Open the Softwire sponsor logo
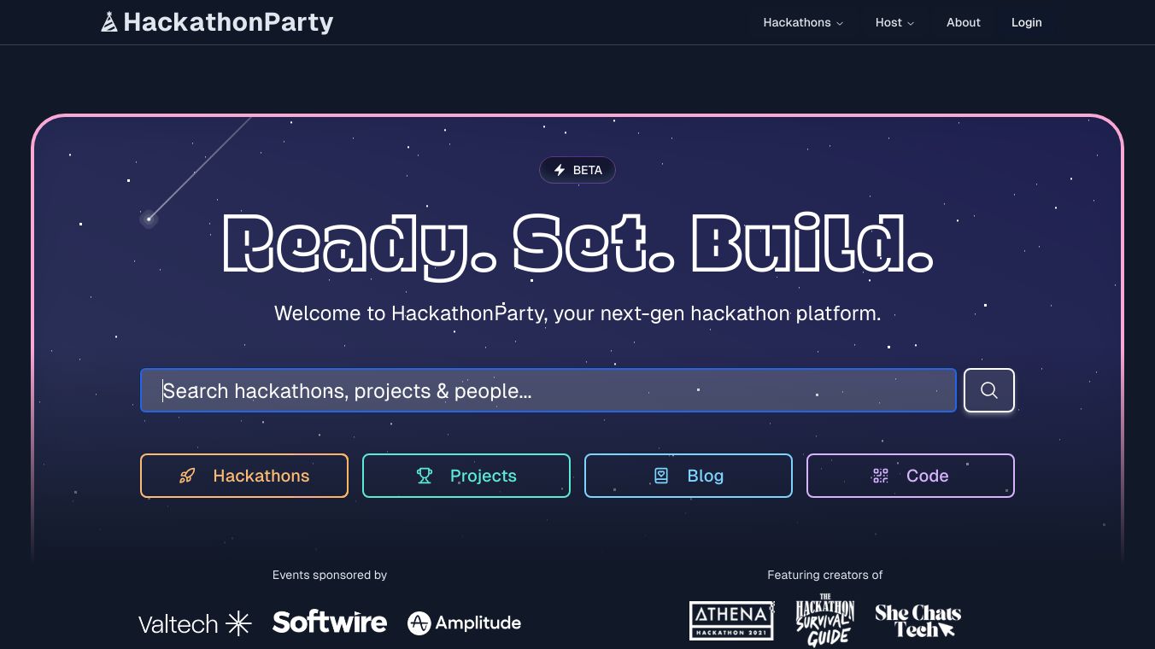The width and height of the screenshot is (1155, 649). coord(330,623)
